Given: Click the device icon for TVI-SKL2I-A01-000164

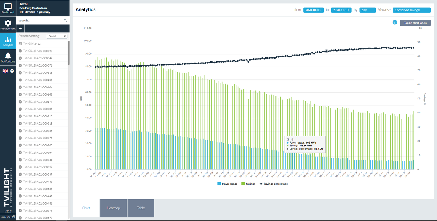Looking at the screenshot, I should tap(20, 87).
